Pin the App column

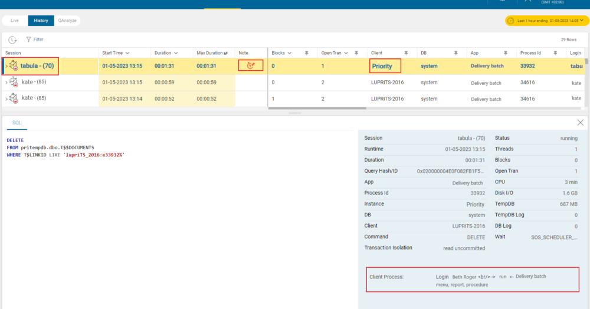[x=506, y=53]
